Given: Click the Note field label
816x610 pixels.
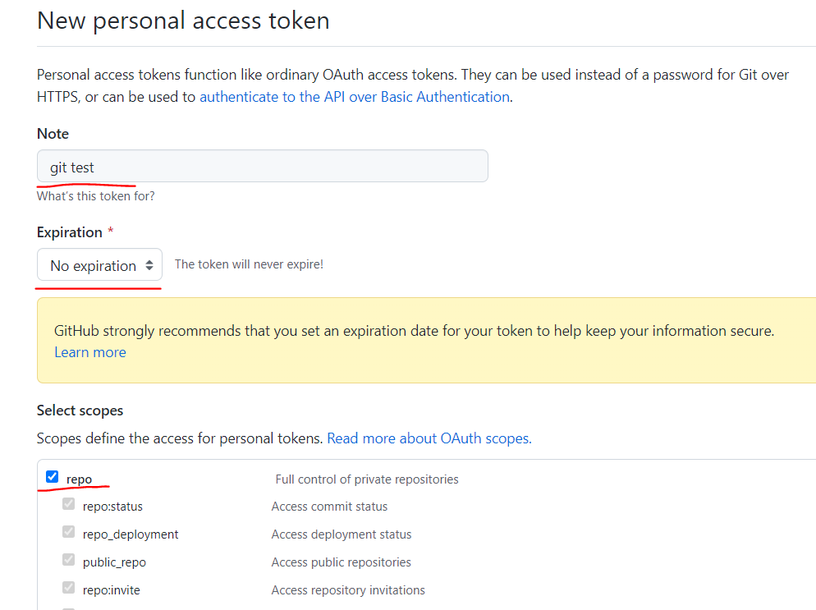Looking at the screenshot, I should pos(53,134).
